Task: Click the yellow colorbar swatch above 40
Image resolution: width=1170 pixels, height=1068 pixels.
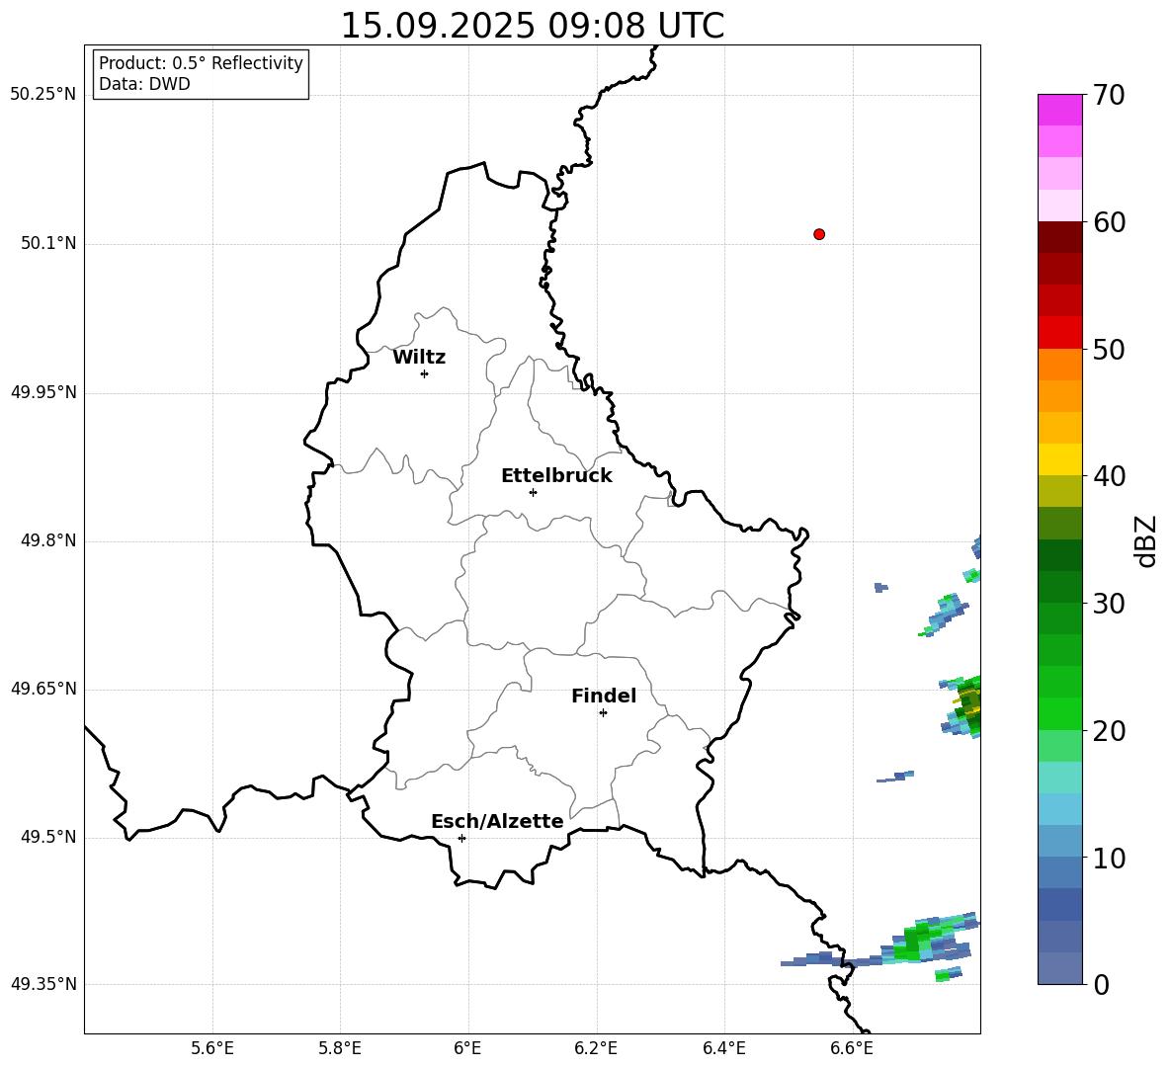Action: [1059, 459]
